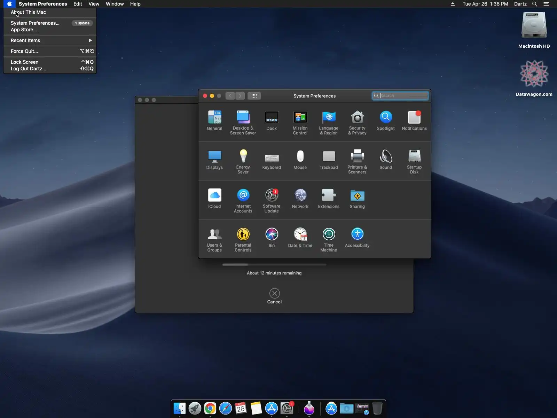Click the installation progress bar
This screenshot has width=557, height=418.
[x=274, y=265]
